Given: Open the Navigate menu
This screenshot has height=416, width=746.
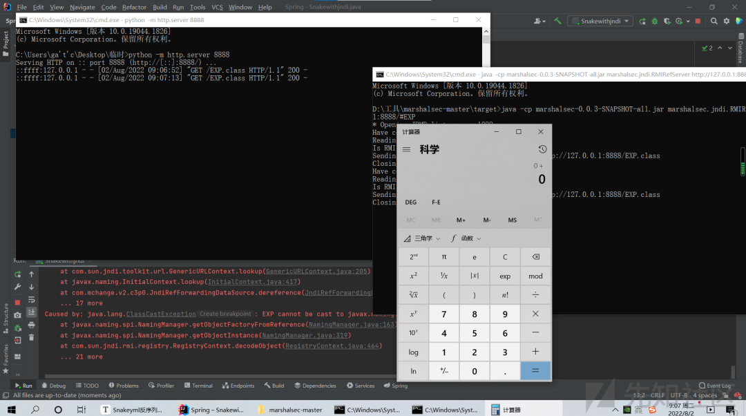Looking at the screenshot, I should [82, 7].
